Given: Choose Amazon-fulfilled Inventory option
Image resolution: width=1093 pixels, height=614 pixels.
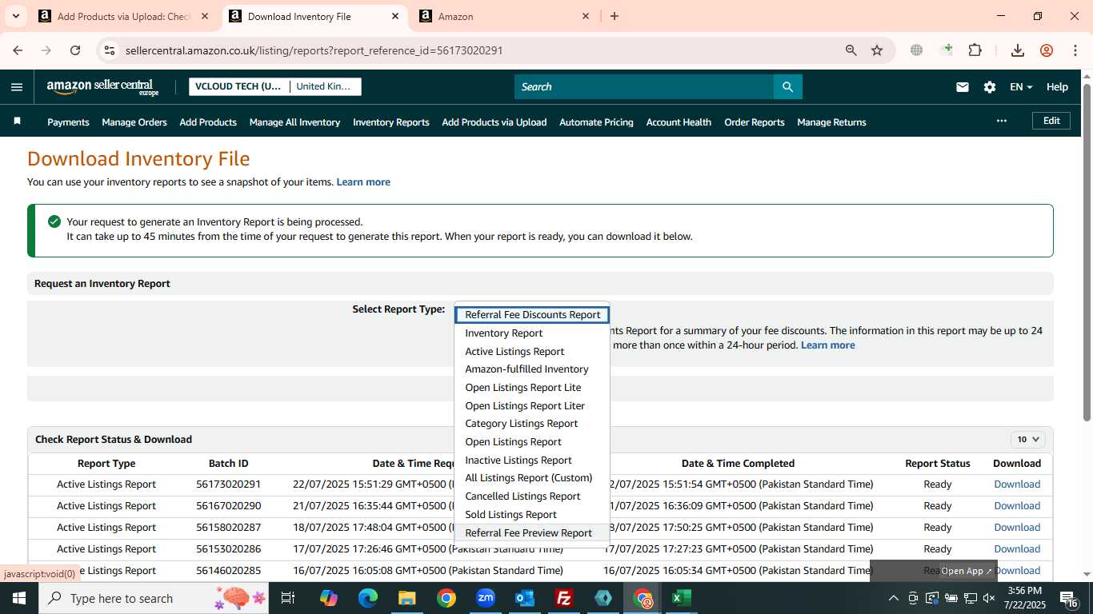Looking at the screenshot, I should (532, 369).
